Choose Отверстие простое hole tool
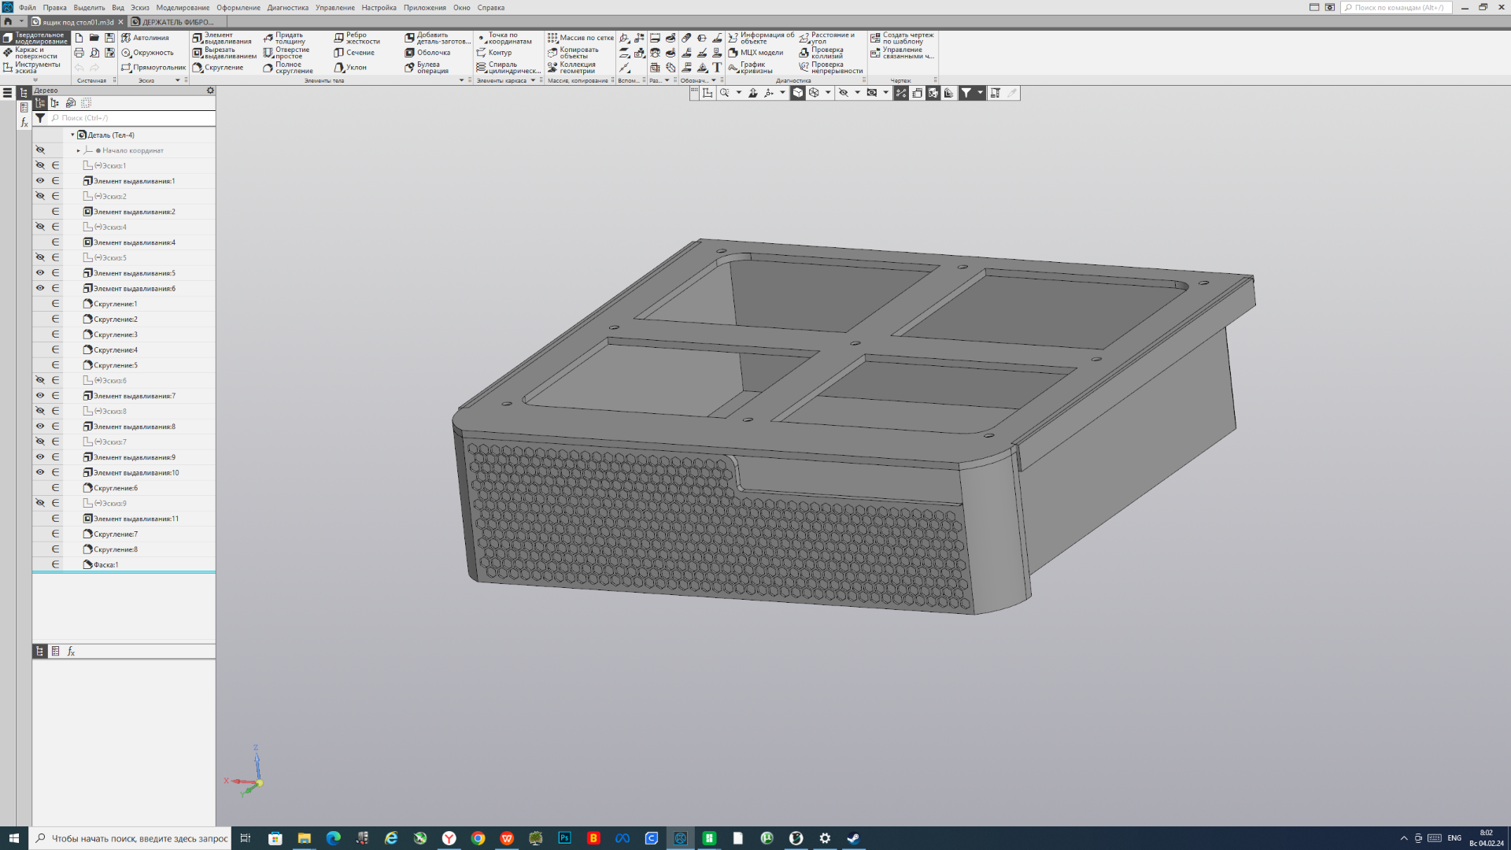Image resolution: width=1511 pixels, height=850 pixels. [x=286, y=53]
